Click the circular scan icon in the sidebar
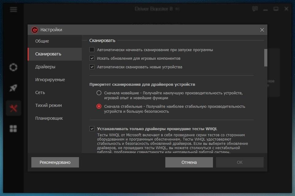 click(13, 67)
